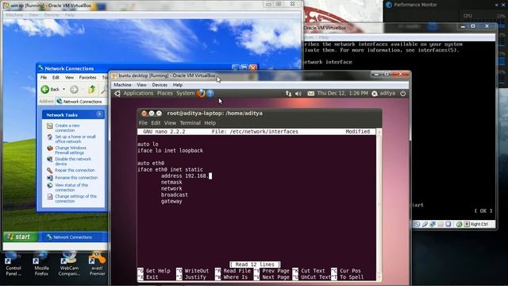508x286 pixels.
Task: Click the network adapter icon in VM status bar
Action: (x=433, y=224)
